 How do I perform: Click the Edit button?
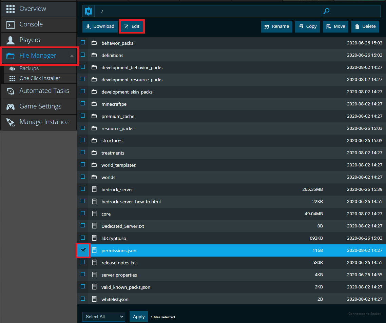pyautogui.click(x=132, y=26)
